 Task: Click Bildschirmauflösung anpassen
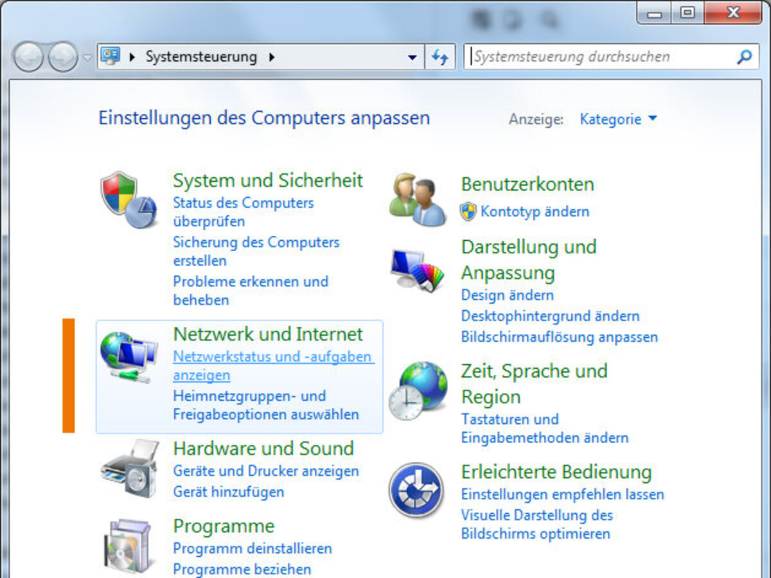tap(560, 337)
